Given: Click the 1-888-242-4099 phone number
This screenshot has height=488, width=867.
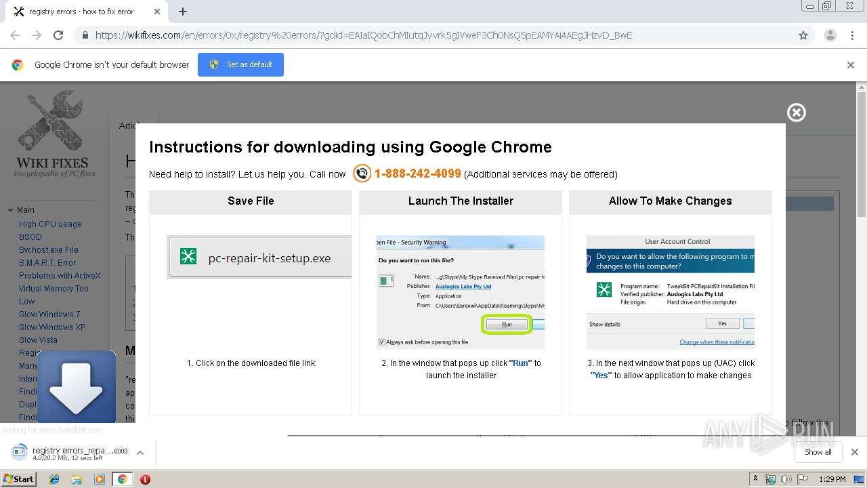Looking at the screenshot, I should (x=417, y=174).
